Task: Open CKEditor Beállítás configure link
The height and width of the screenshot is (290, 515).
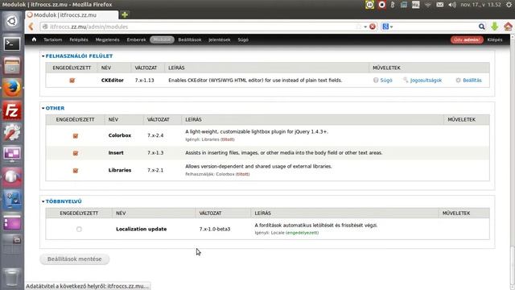Action: [468, 81]
